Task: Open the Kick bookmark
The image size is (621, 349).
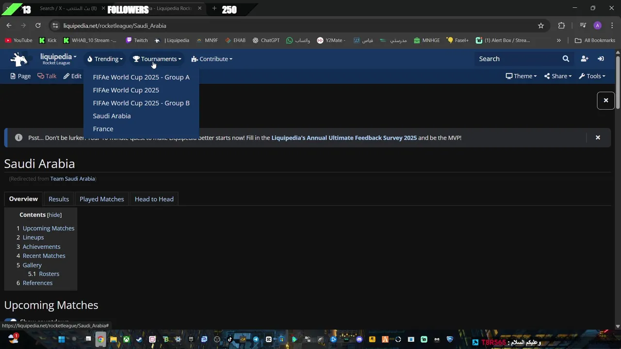Action: (x=48, y=40)
